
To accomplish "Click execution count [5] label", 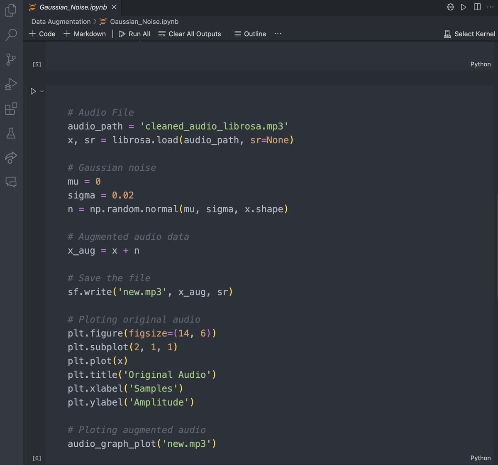I will click(x=37, y=64).
